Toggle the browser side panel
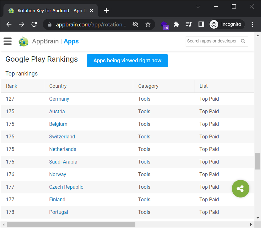 [201, 25]
